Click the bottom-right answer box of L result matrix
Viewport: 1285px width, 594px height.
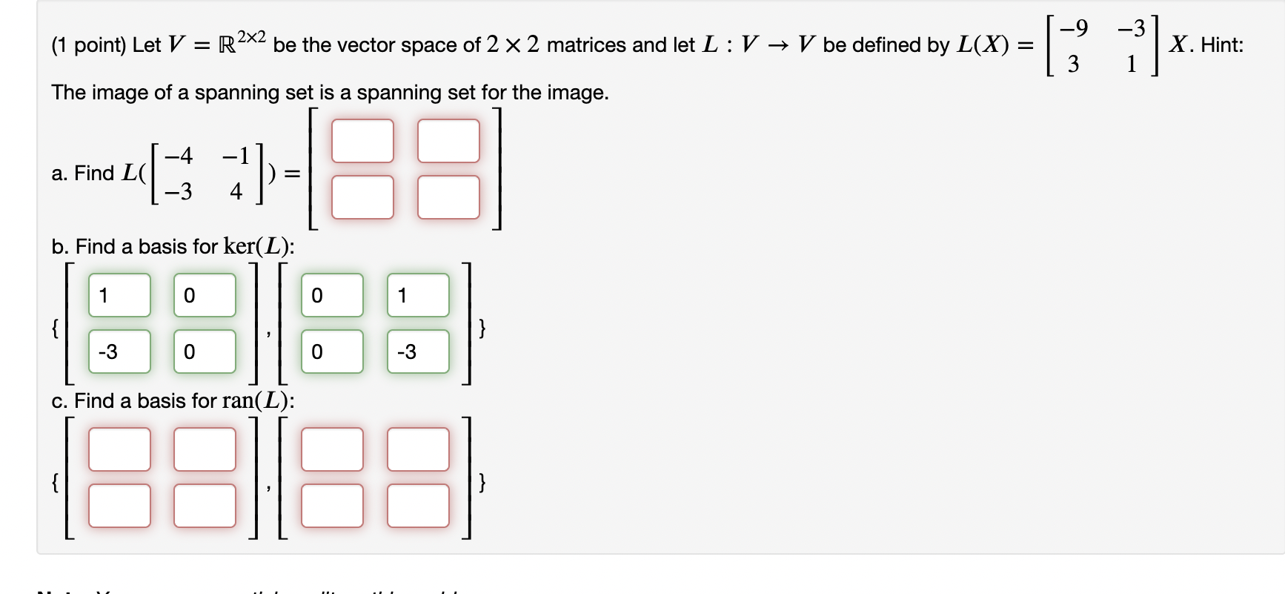point(448,196)
